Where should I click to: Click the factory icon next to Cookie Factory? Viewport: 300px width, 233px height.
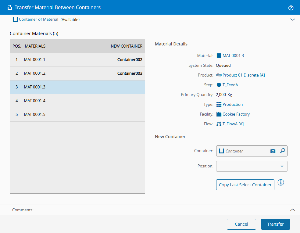(x=219, y=114)
